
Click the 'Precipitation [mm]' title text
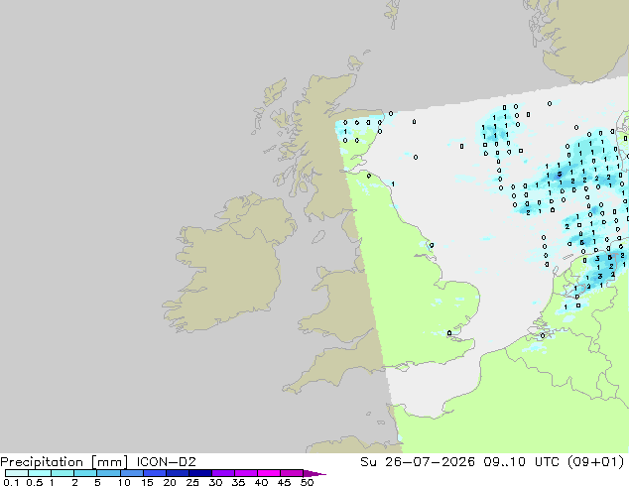[x=64, y=462]
